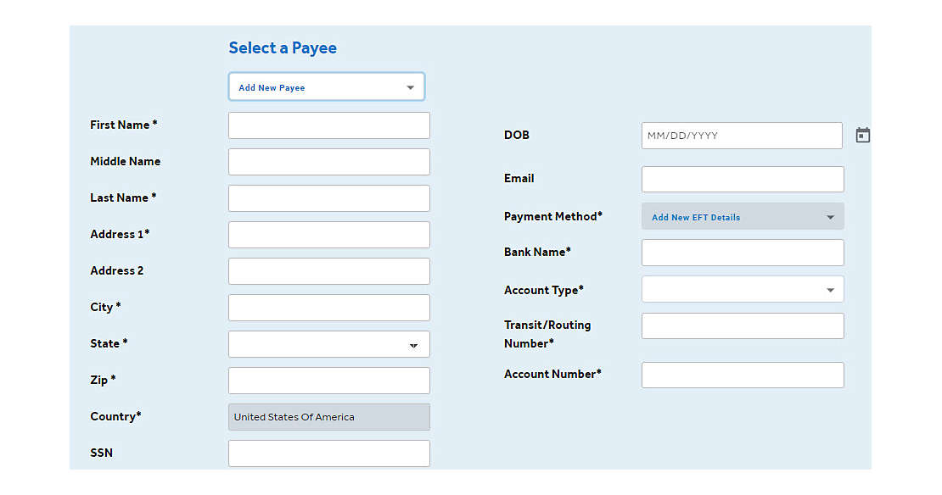Click the SSN input box
The height and width of the screenshot is (495, 942).
point(328,453)
